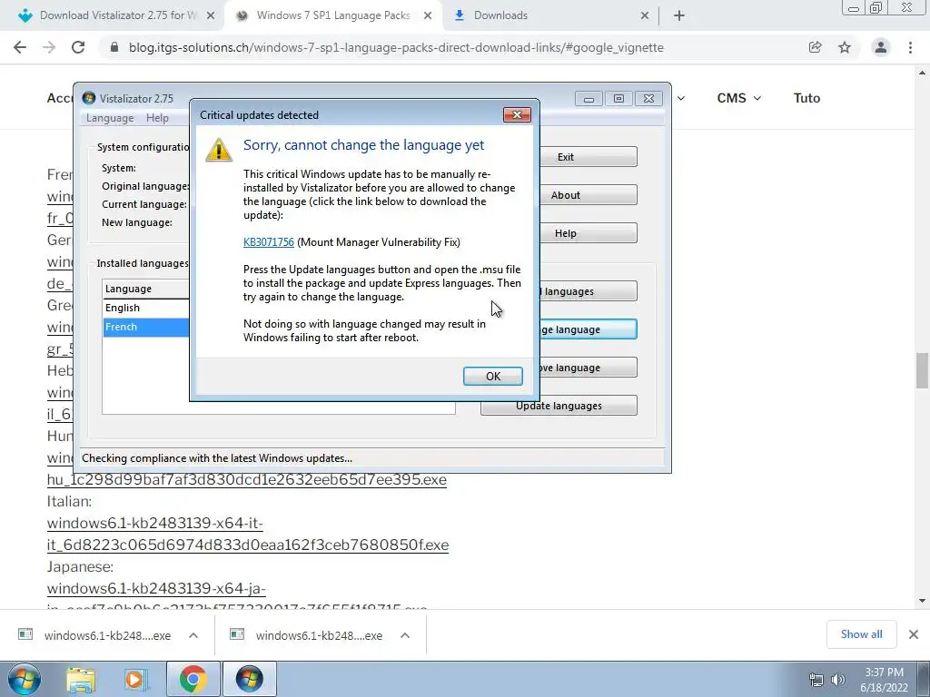This screenshot has height=697, width=930.
Task: Click the lock icon in address bar
Action: 114,47
